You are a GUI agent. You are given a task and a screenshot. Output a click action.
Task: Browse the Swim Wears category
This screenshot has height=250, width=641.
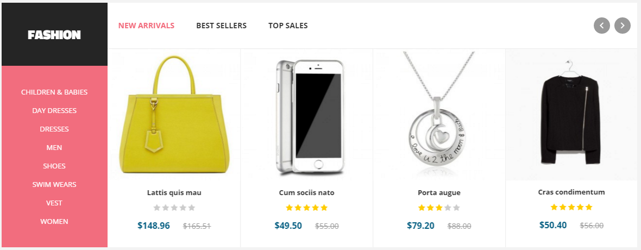tap(54, 185)
